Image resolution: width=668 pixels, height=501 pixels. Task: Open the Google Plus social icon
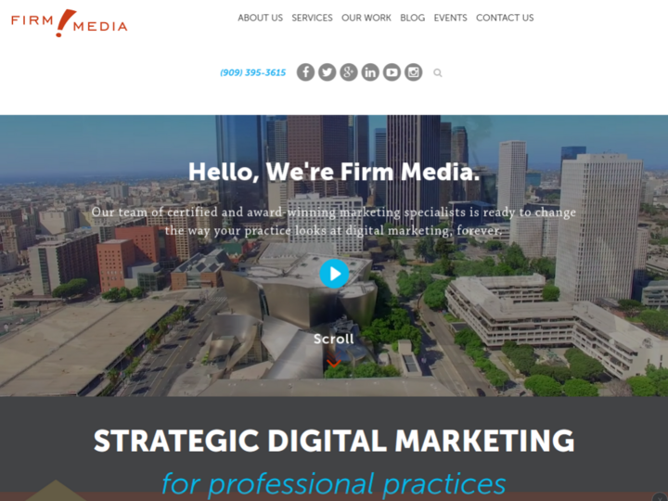tap(349, 72)
